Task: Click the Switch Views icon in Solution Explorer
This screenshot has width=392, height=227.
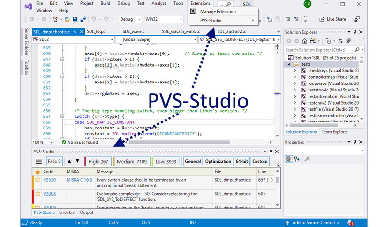Action: (x=313, y=41)
